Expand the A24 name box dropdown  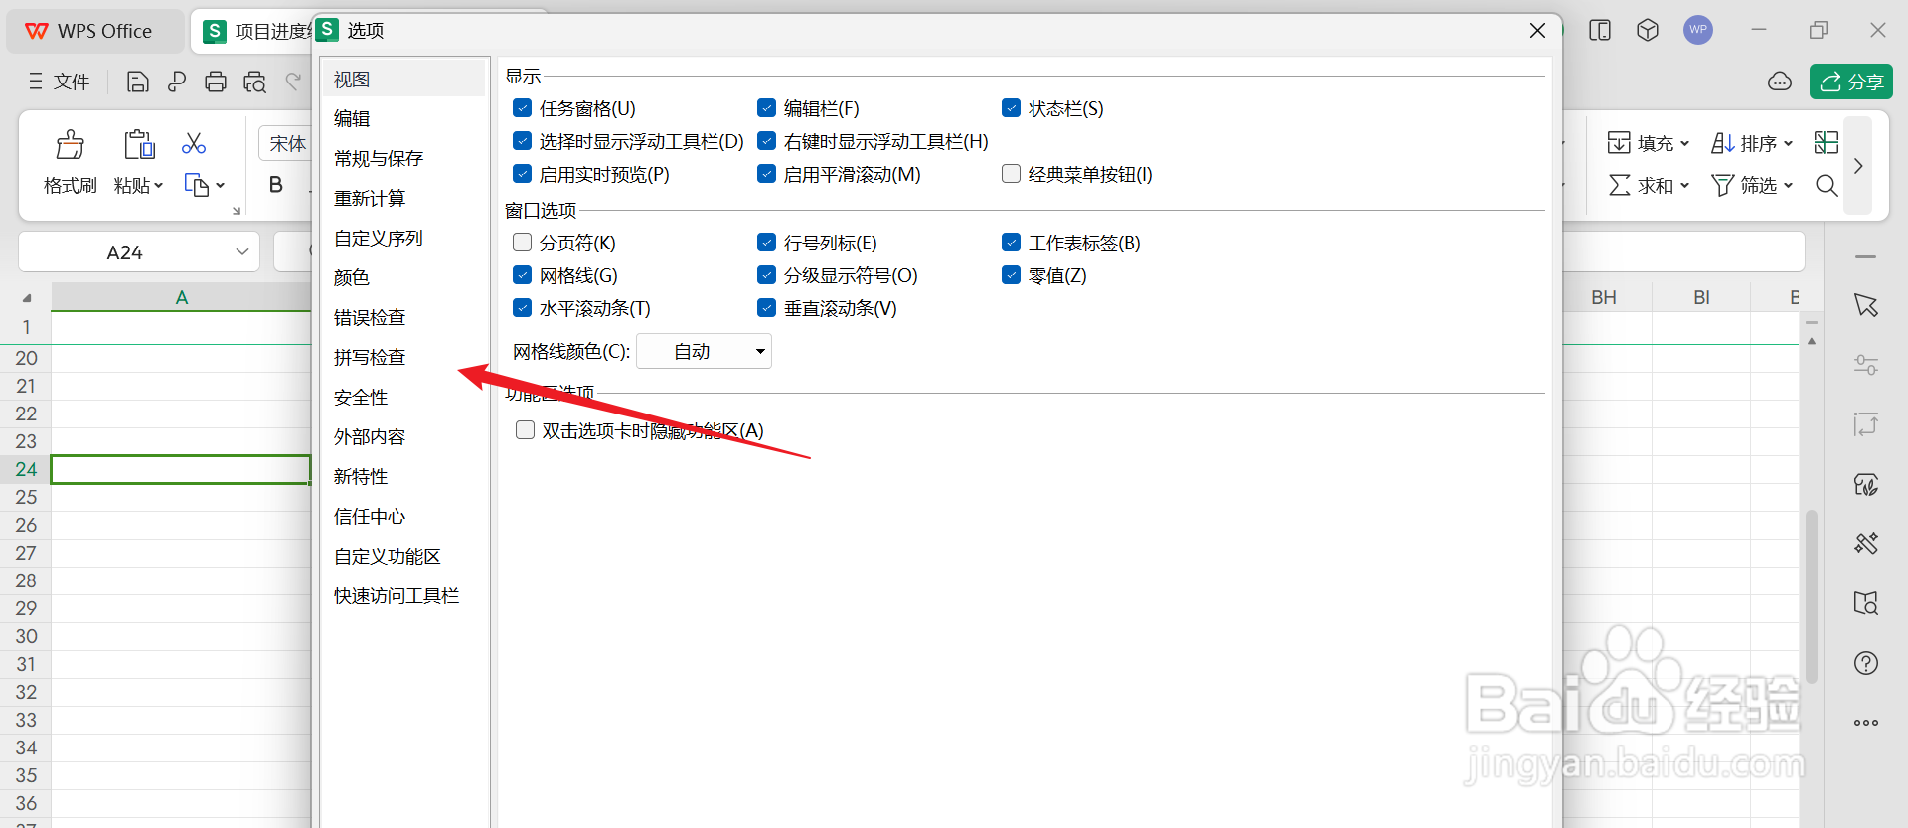pos(241,252)
